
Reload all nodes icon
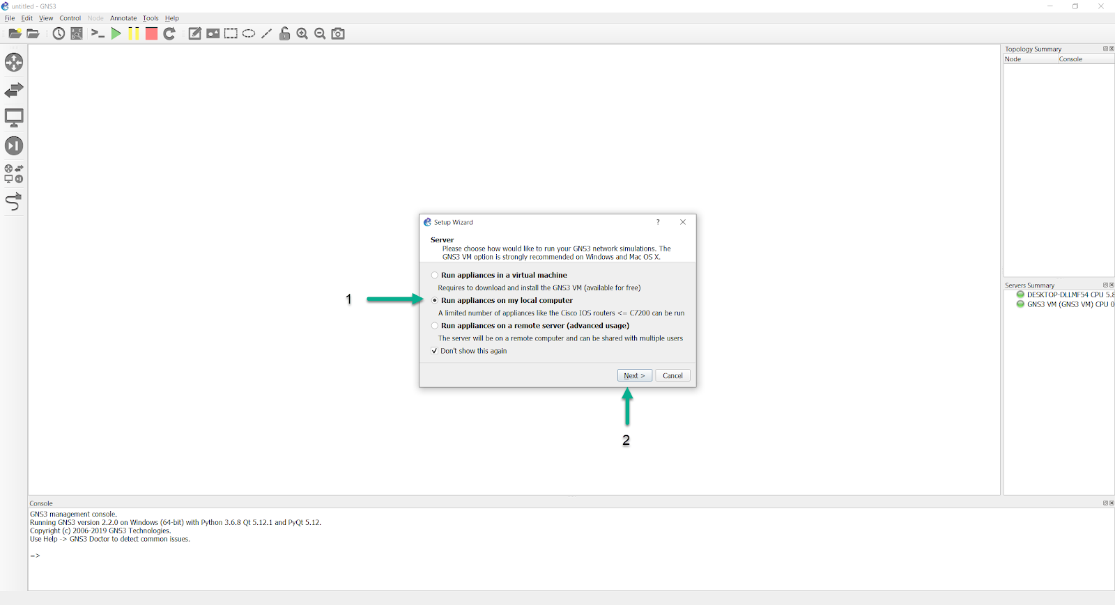coord(169,33)
